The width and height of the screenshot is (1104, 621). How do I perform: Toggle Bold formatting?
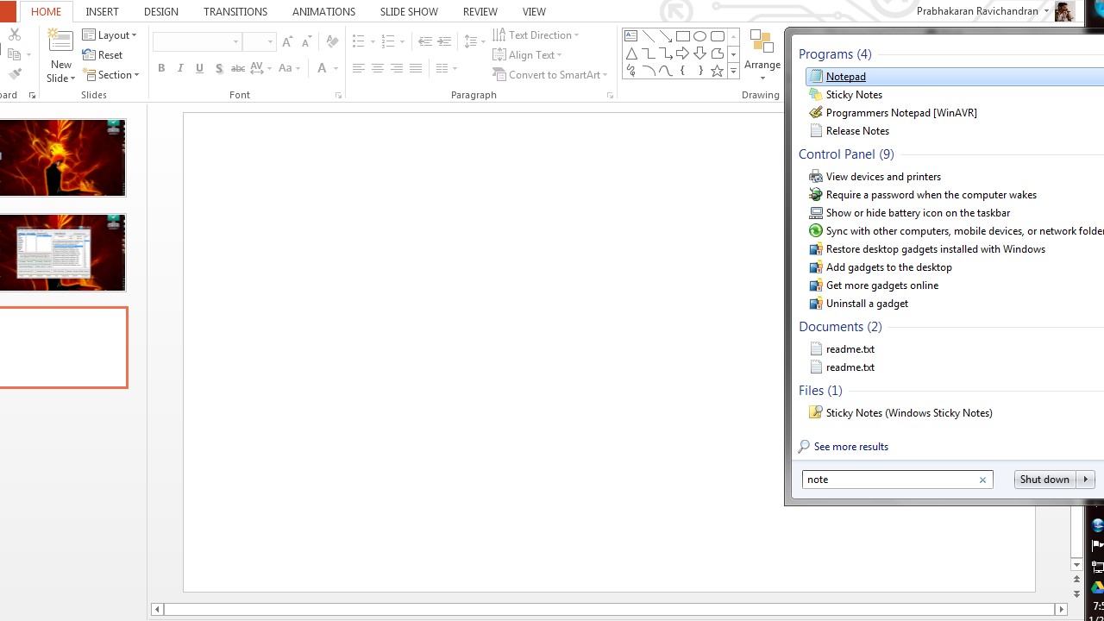point(161,69)
